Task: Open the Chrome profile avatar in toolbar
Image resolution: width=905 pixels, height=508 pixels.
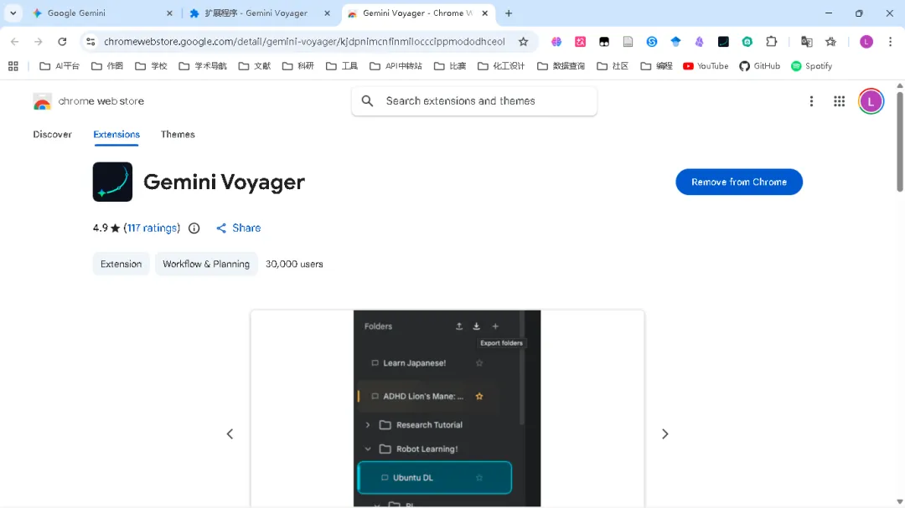Action: click(x=866, y=42)
